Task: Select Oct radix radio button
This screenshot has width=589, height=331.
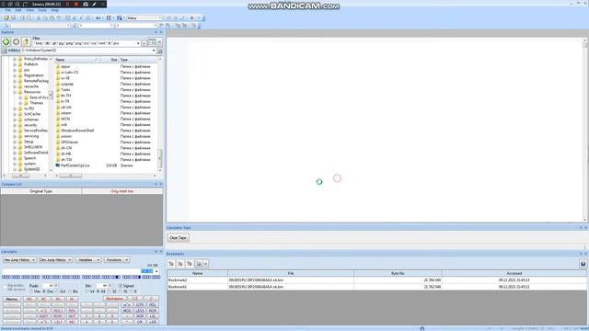Action: [57, 291]
